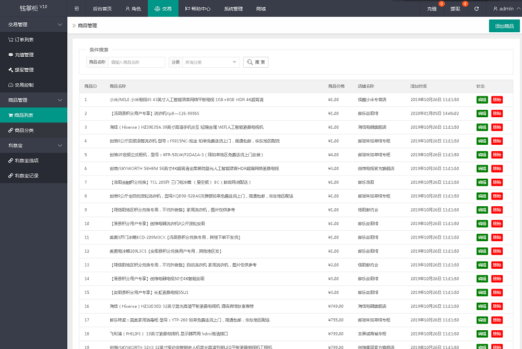Open 交易控制 in the sidebar
This screenshot has width=522, height=349.
click(x=24, y=85)
